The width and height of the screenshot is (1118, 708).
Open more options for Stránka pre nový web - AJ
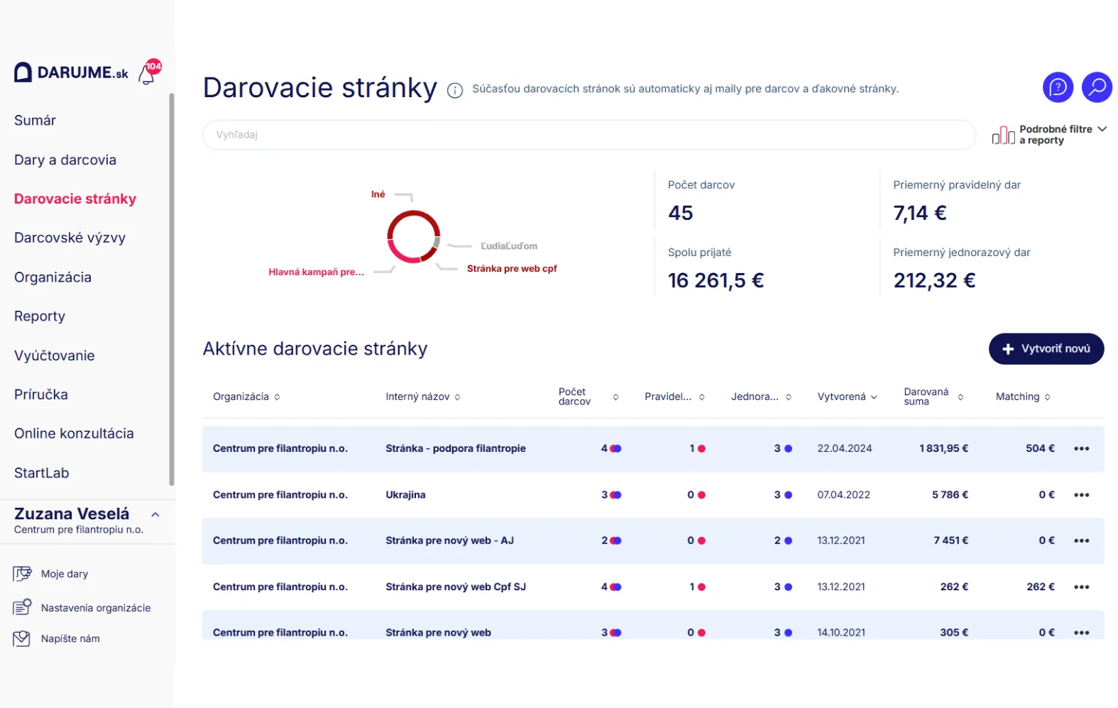pos(1081,541)
